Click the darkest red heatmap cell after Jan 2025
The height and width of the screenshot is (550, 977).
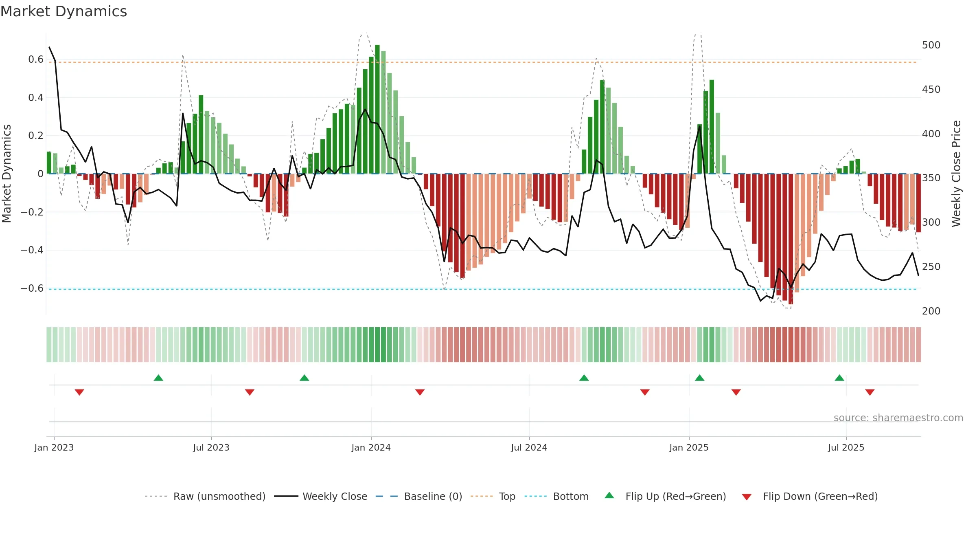[791, 345]
